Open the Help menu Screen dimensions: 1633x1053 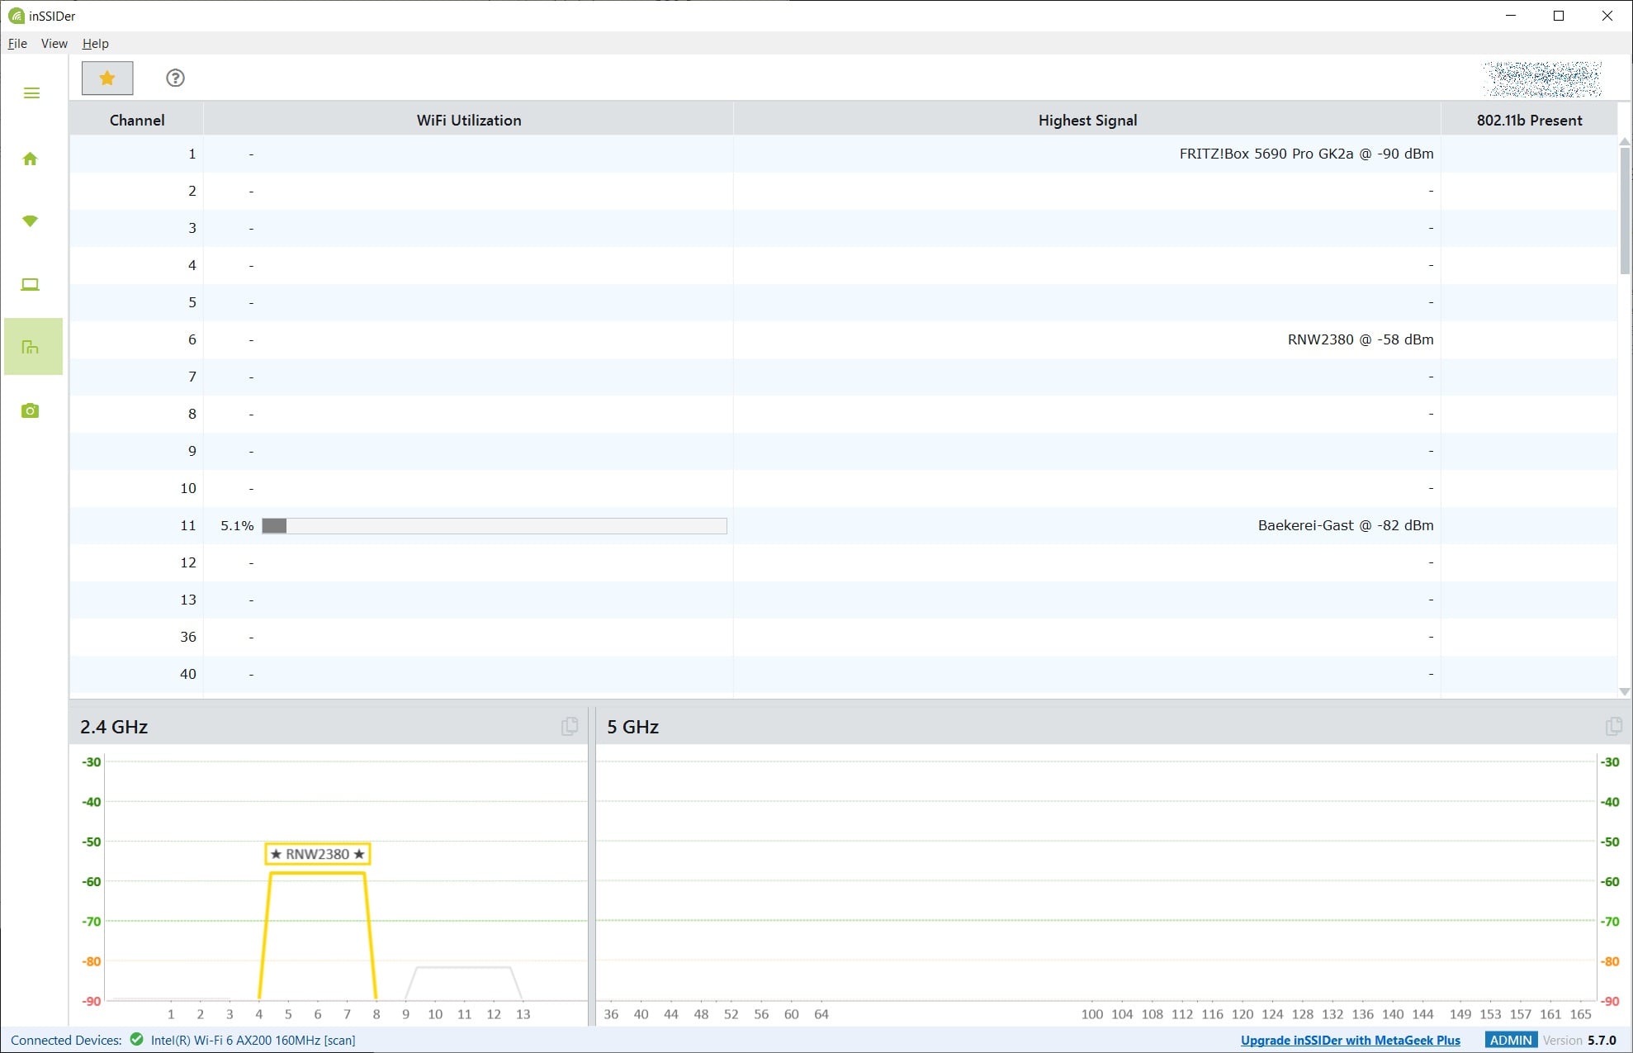(x=96, y=44)
